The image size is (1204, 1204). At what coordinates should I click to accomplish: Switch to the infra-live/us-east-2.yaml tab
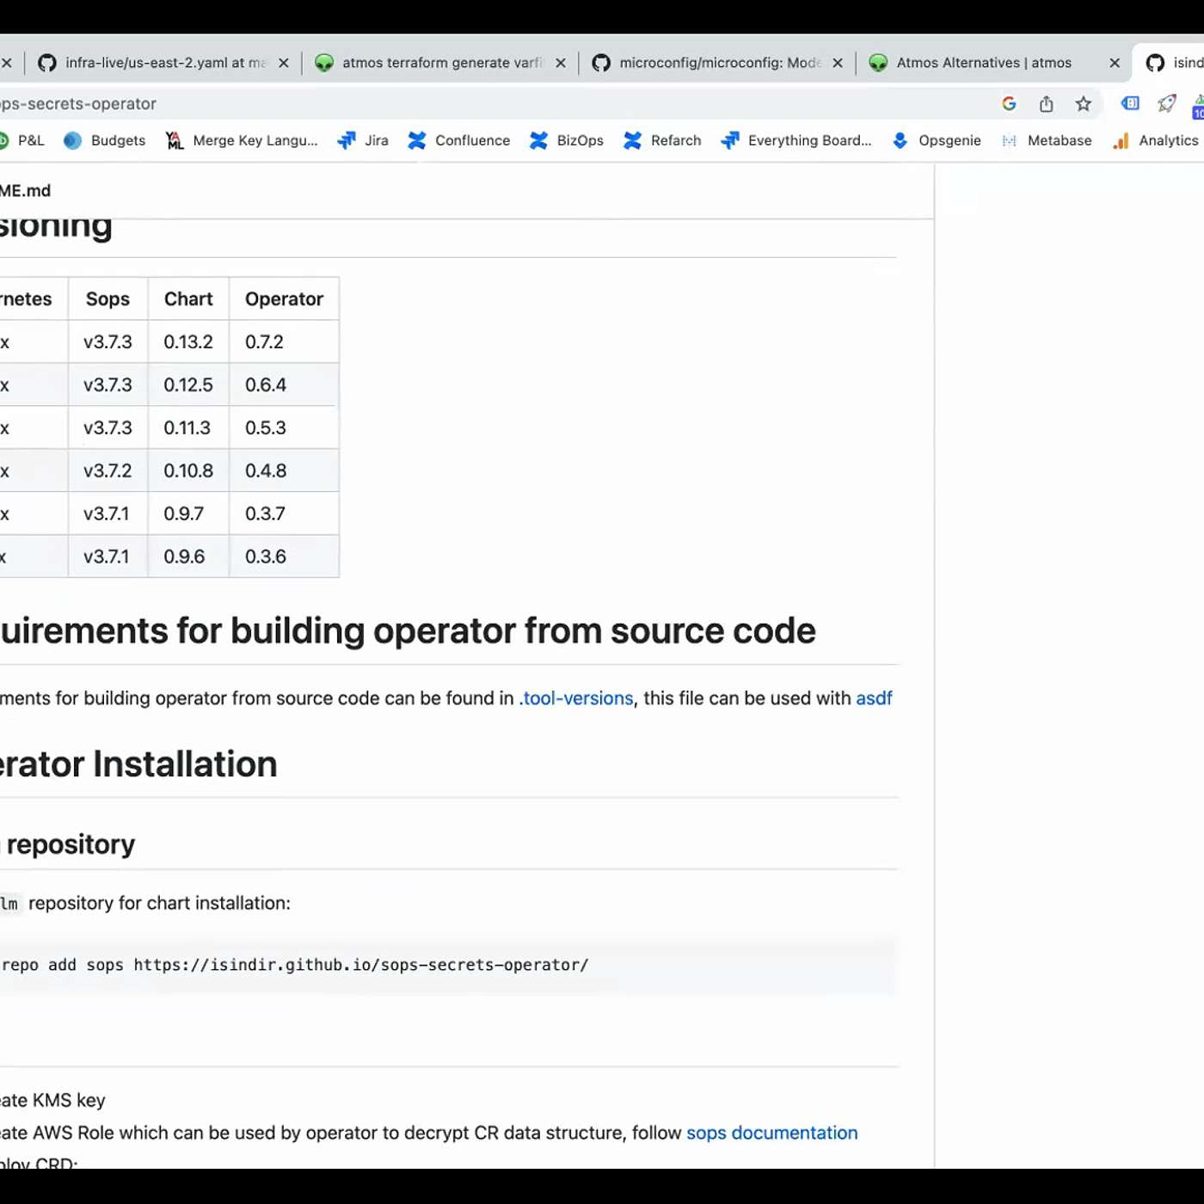(155, 63)
